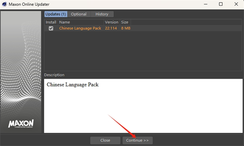Click the Size column header
This screenshot has width=244, height=146.
coord(125,22)
